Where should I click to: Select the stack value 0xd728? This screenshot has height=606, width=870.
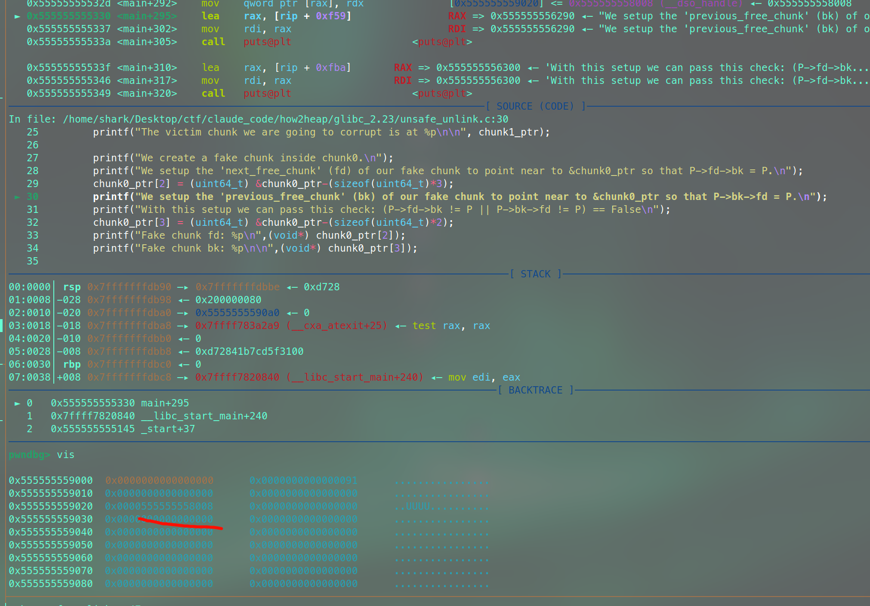click(321, 287)
